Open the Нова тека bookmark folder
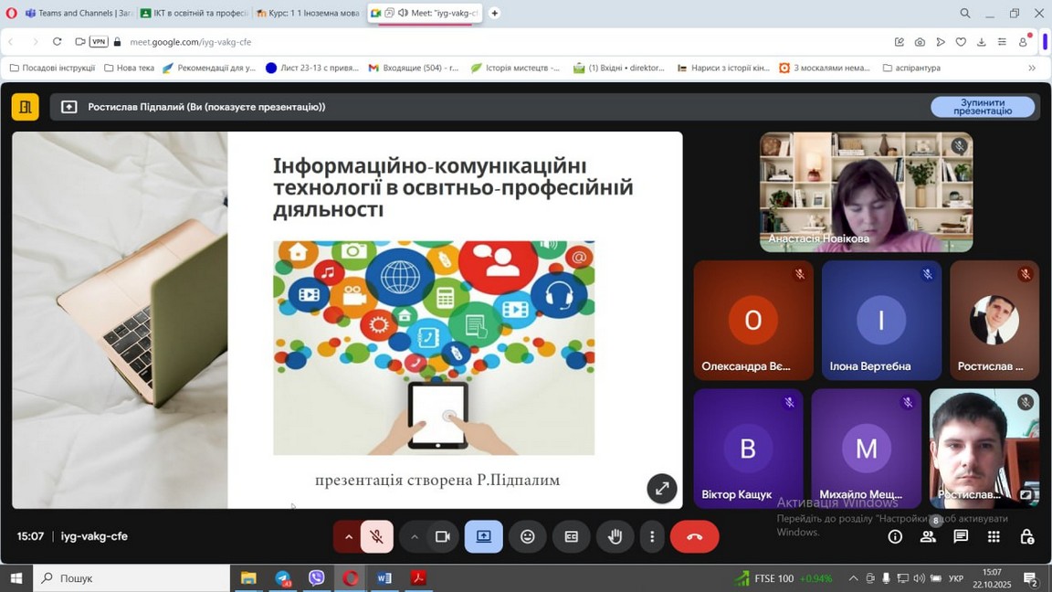Image resolution: width=1052 pixels, height=592 pixels. 129,68
